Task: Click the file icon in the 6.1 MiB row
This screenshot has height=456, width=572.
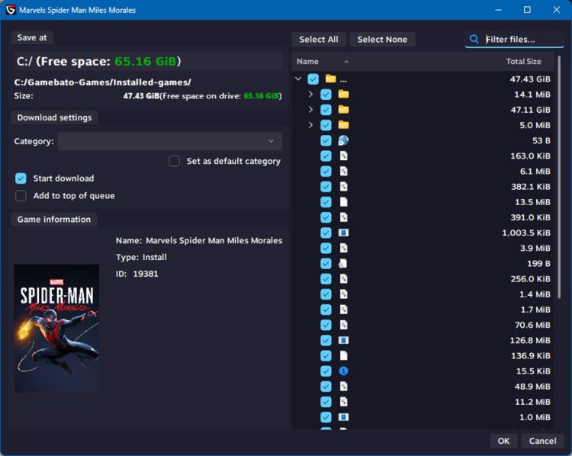Action: pyautogui.click(x=343, y=171)
